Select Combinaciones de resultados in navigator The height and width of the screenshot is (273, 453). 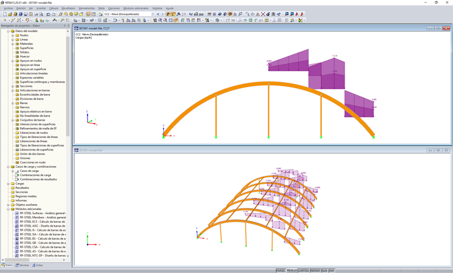pyautogui.click(x=38, y=179)
